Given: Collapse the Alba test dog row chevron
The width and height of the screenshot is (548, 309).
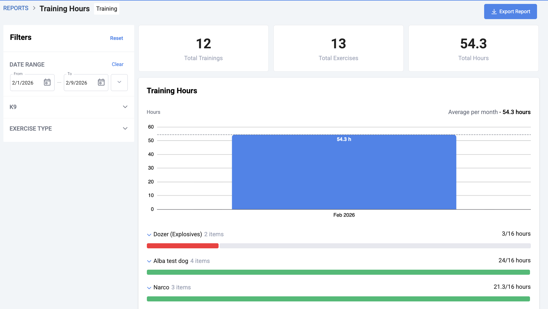Looking at the screenshot, I should 149,261.
